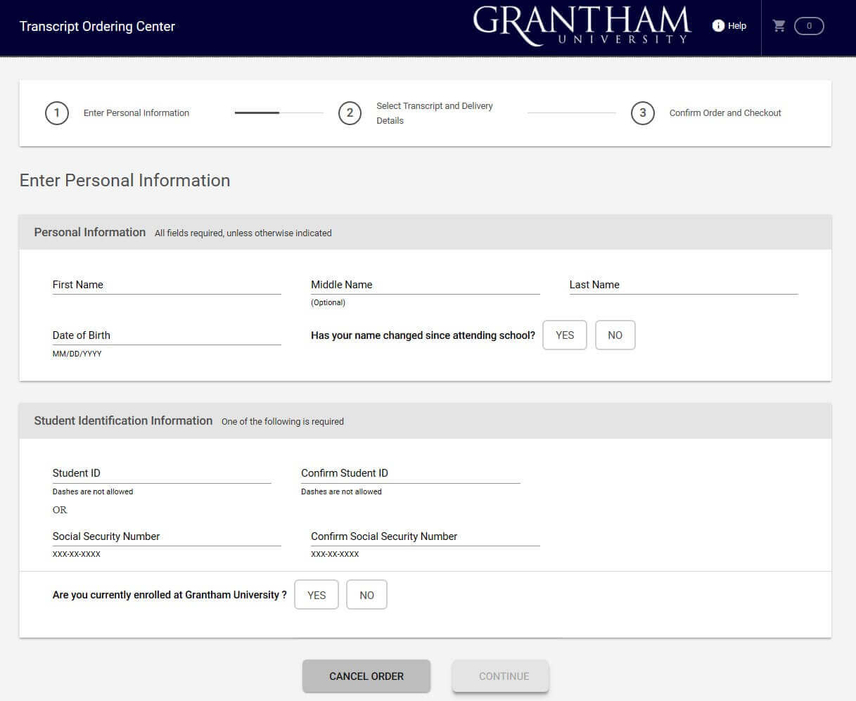856x701 pixels.
Task: Select NO for name changed since school
Action: click(x=615, y=335)
